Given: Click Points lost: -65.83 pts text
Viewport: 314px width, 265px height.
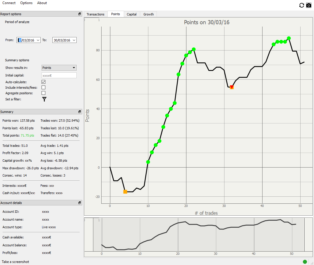Looking at the screenshot, I should [x=18, y=128].
